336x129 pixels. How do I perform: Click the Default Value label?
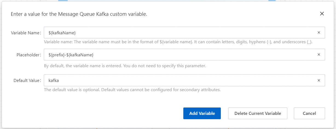27,81
